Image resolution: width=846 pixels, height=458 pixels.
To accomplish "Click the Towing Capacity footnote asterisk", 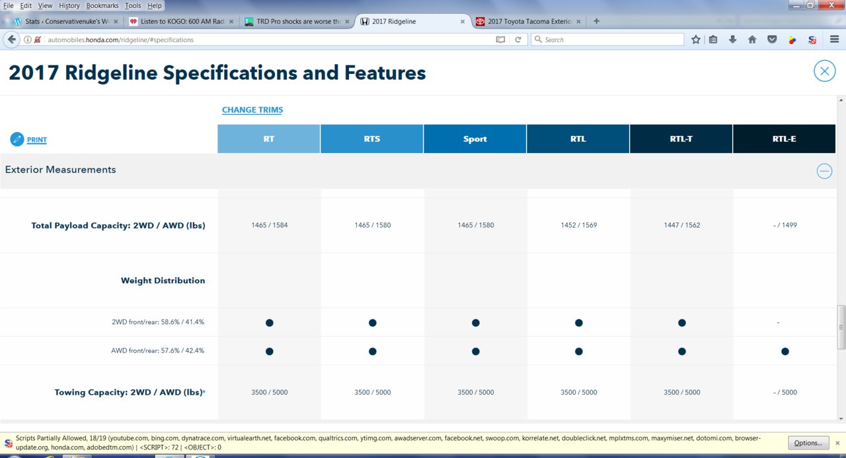I will pos(204,392).
